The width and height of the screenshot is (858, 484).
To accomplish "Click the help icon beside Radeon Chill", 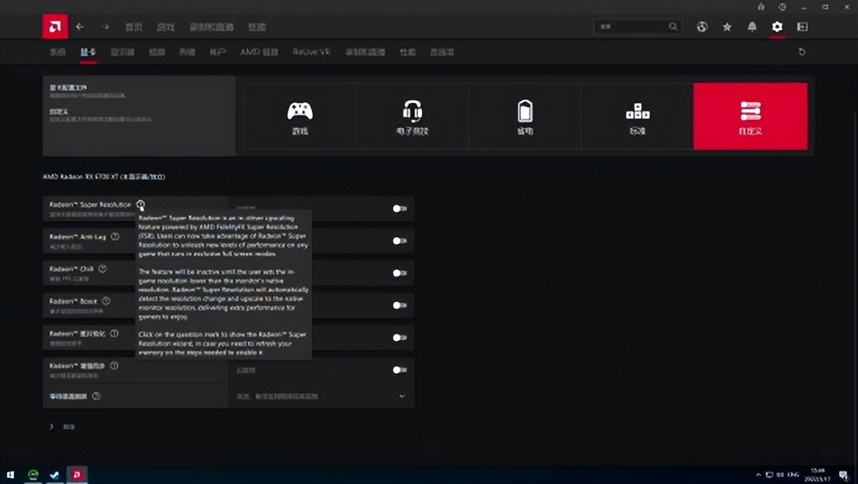I will coord(103,269).
